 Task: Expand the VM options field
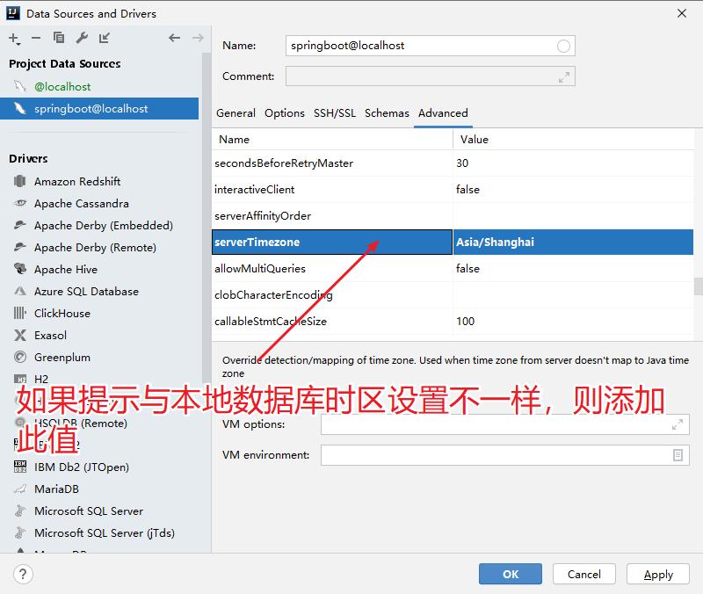click(678, 424)
